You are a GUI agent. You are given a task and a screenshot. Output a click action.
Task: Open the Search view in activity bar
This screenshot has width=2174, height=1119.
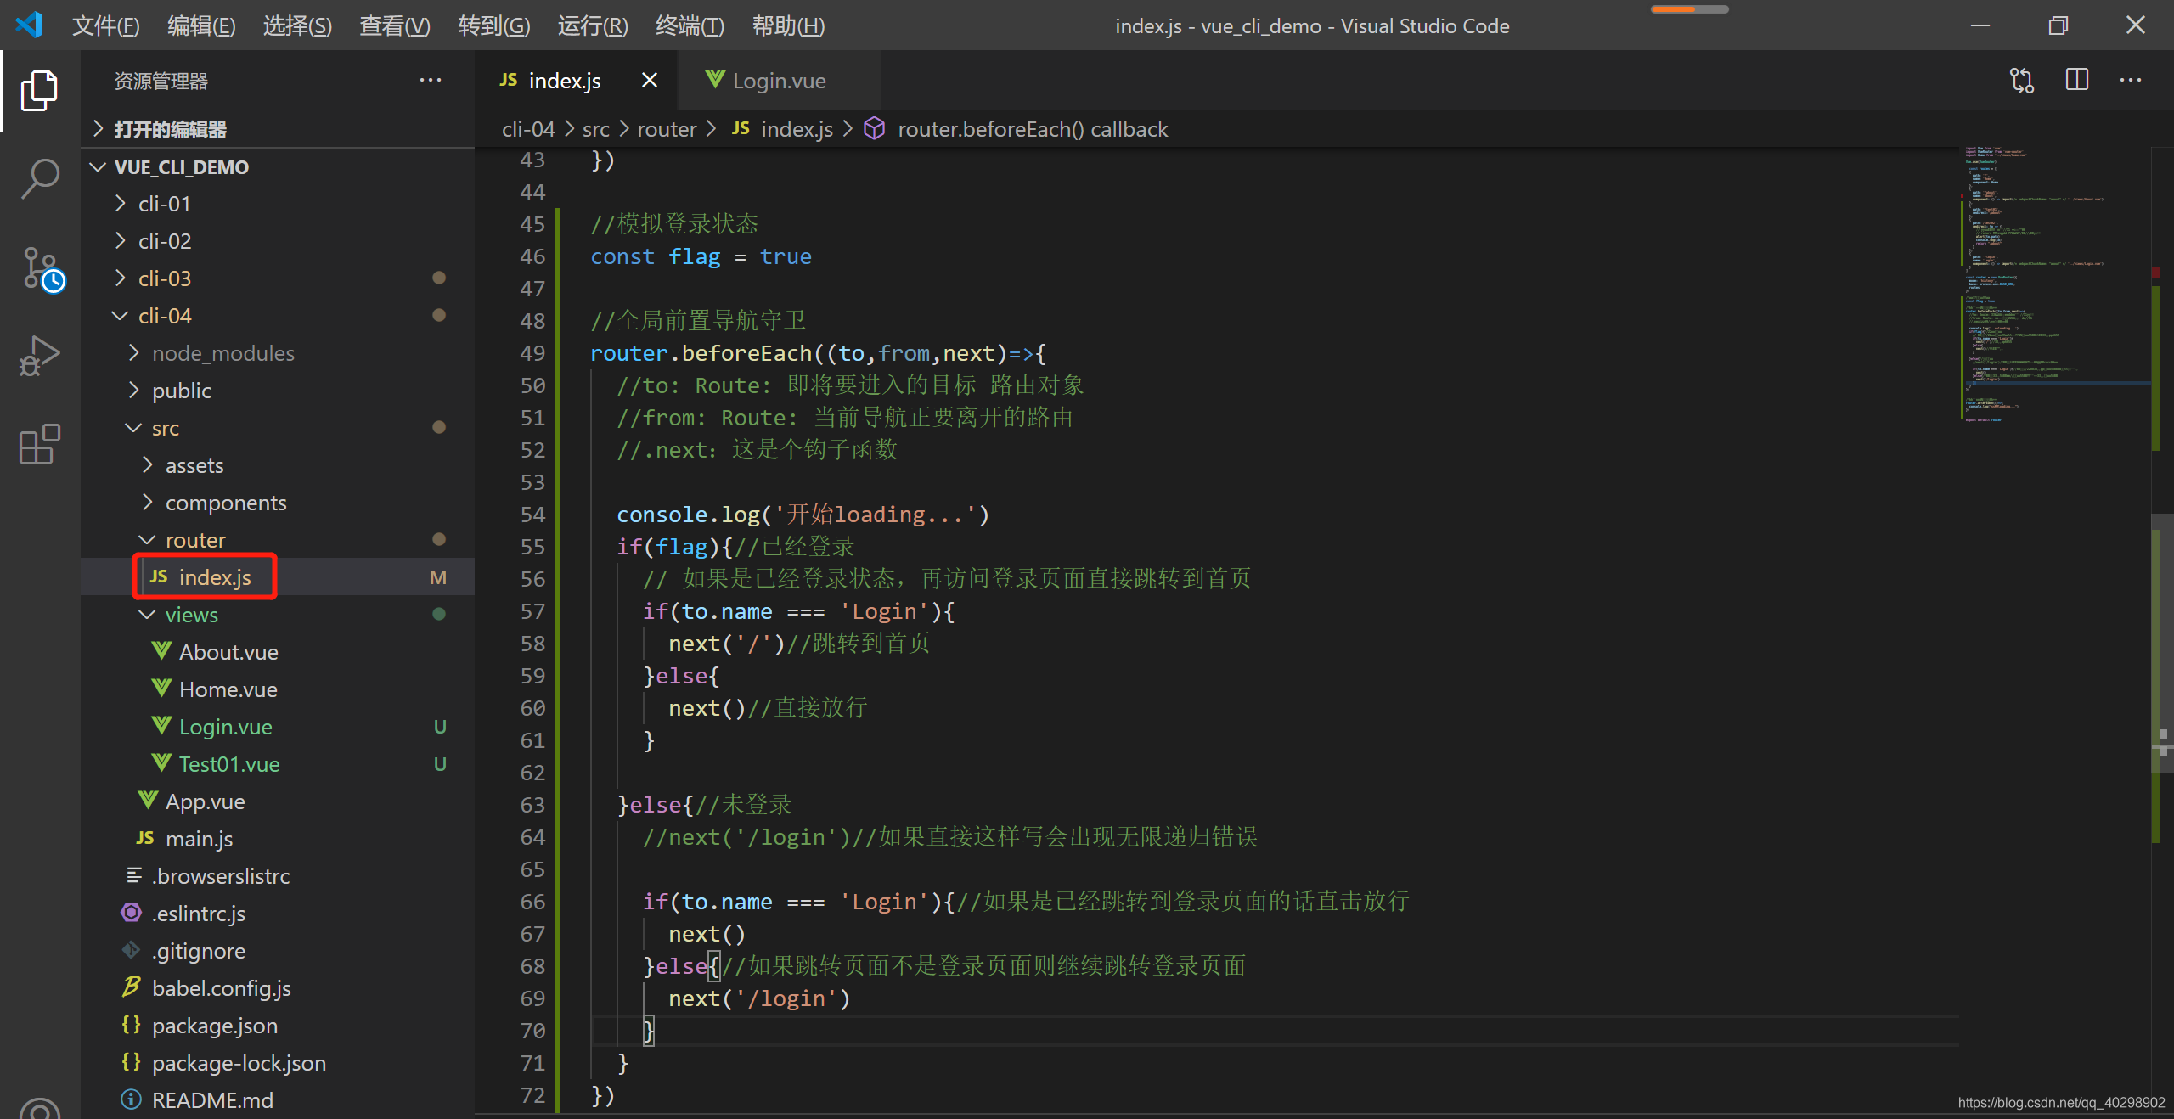tap(39, 178)
